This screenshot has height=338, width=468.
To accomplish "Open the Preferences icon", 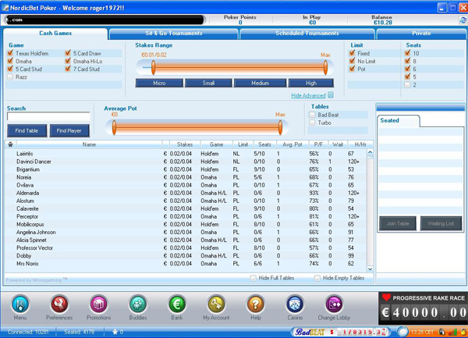I will coord(59,304).
